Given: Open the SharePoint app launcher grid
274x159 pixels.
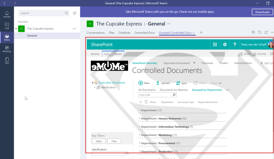Looking at the screenshot, I should click(x=215, y=45).
